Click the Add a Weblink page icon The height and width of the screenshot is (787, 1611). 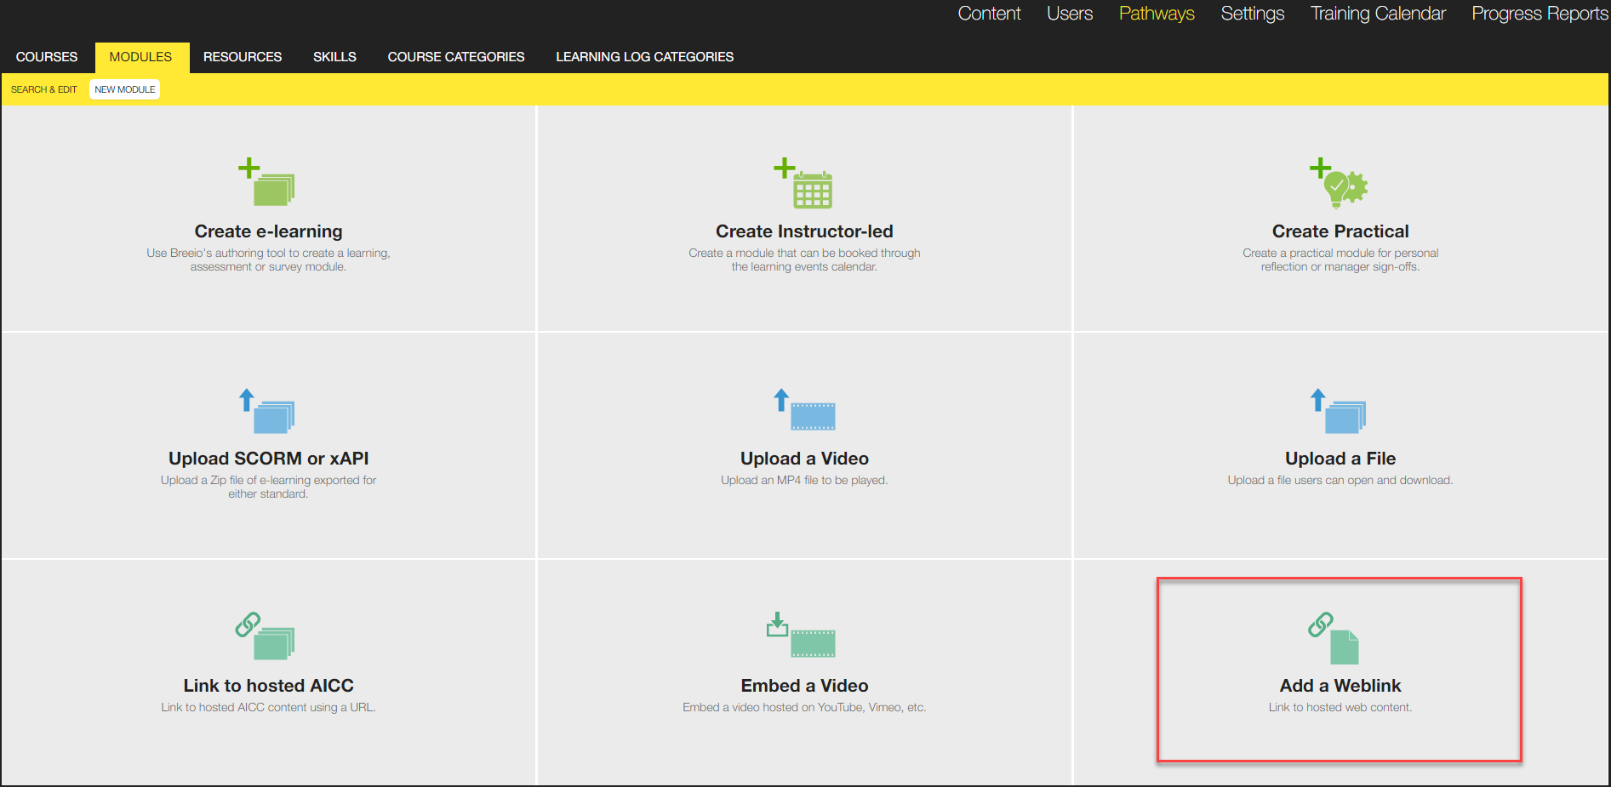coord(1334,637)
